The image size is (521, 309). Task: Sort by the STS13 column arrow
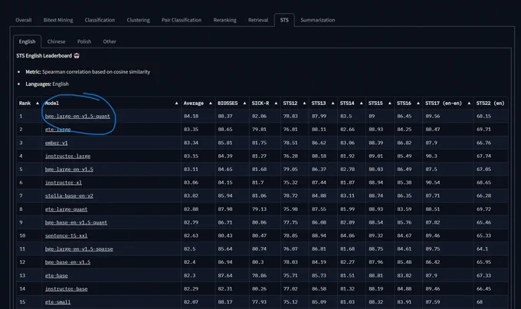[x=333, y=104]
